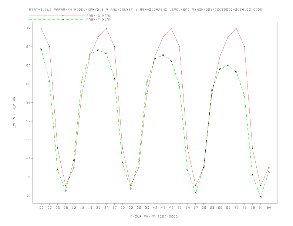The image size is (293, 226).
Task: Click y-axis tick value 72
Action: pos(28,28)
